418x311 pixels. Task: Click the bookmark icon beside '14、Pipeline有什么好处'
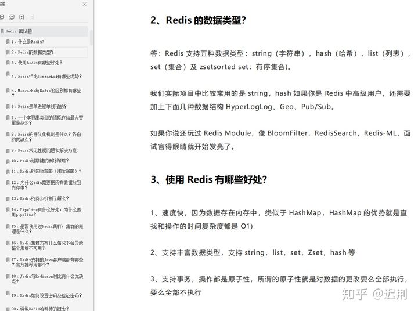[x=8, y=209]
